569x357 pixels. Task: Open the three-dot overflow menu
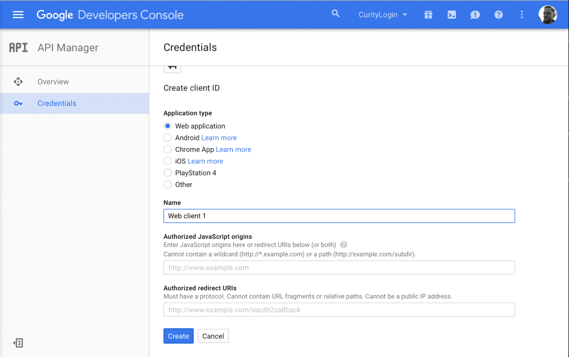[521, 15]
